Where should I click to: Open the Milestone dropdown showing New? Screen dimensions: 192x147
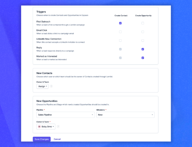(x=125, y=115)
